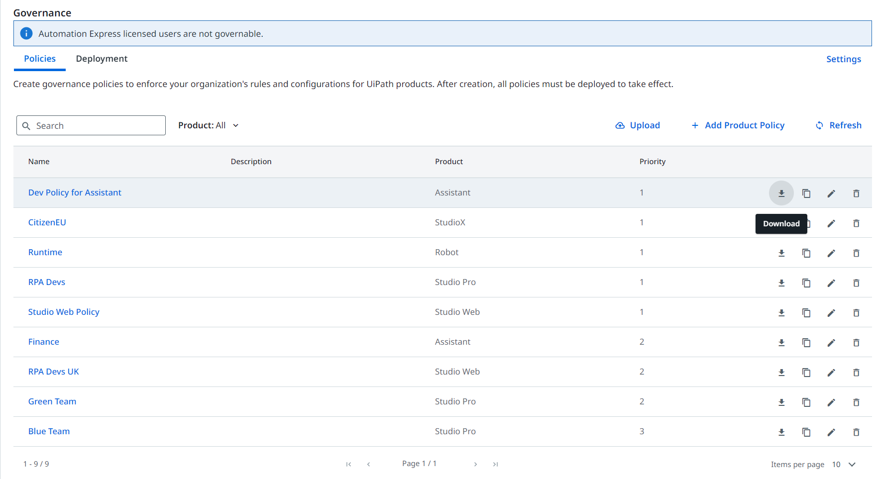Image resolution: width=874 pixels, height=479 pixels.
Task: Delete the Dev Policy for Assistant policy
Action: (856, 193)
